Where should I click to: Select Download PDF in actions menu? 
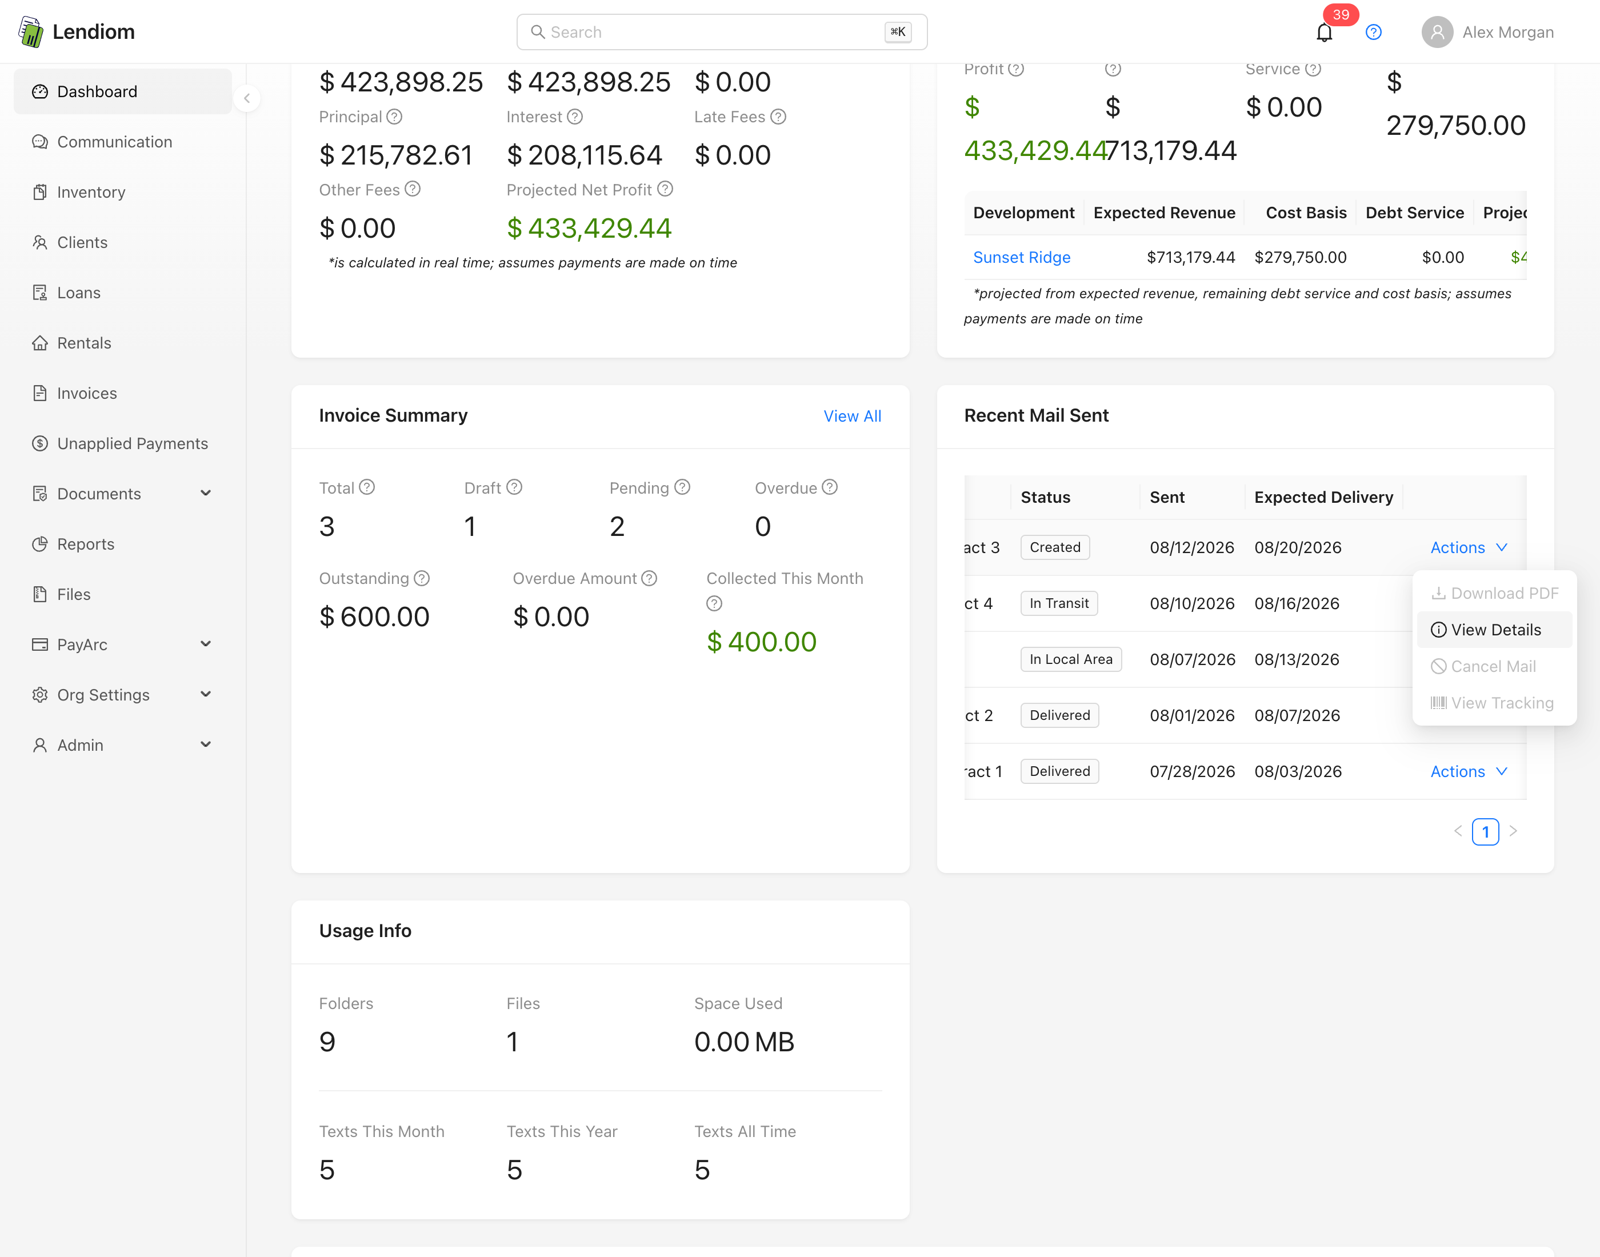1494,593
